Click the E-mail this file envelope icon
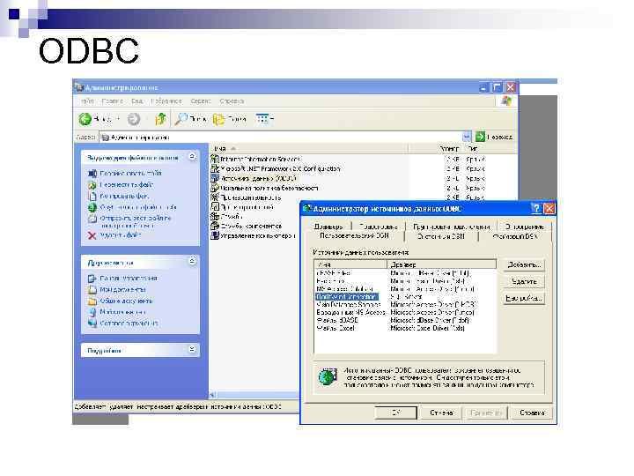This screenshot has width=634, height=476. click(92, 219)
